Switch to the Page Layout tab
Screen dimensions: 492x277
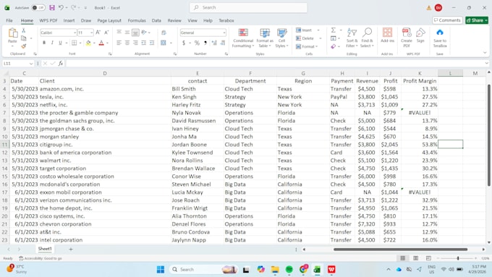tap(109, 20)
